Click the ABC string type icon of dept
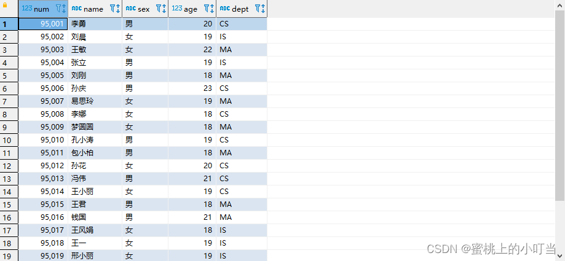The image size is (565, 261). pyautogui.click(x=225, y=8)
